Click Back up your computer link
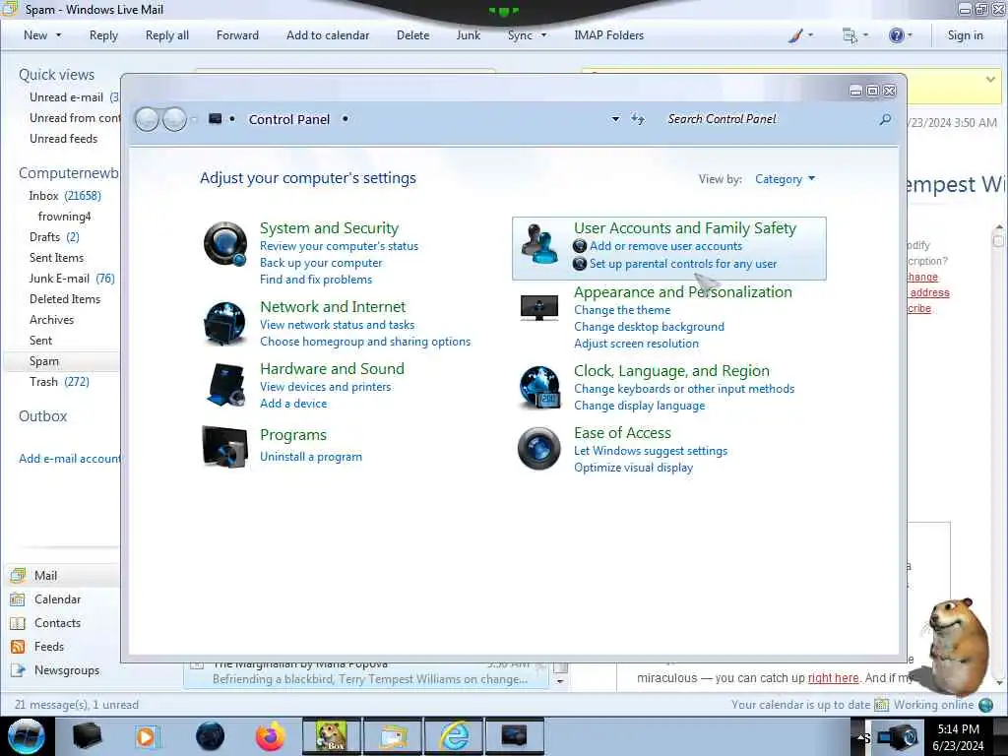The width and height of the screenshot is (1008, 756). pyautogui.click(x=321, y=263)
